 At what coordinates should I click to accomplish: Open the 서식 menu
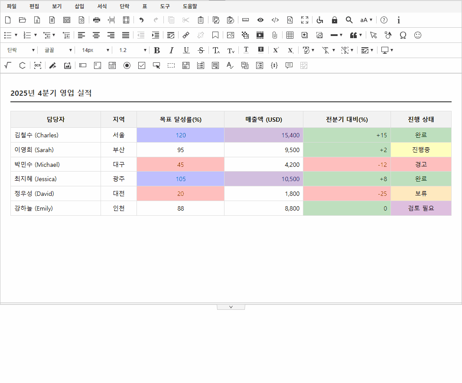click(x=102, y=6)
